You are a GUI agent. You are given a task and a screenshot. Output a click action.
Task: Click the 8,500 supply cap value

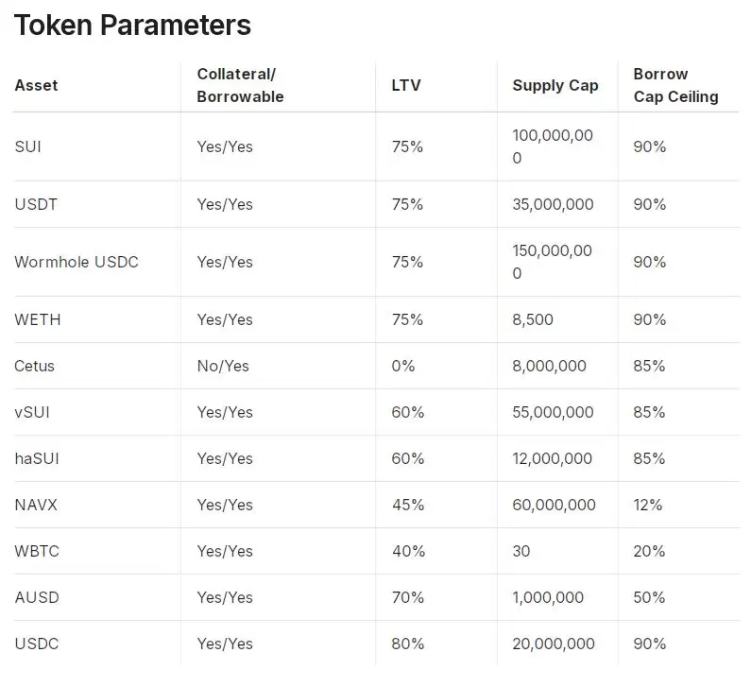pyautogui.click(x=533, y=319)
